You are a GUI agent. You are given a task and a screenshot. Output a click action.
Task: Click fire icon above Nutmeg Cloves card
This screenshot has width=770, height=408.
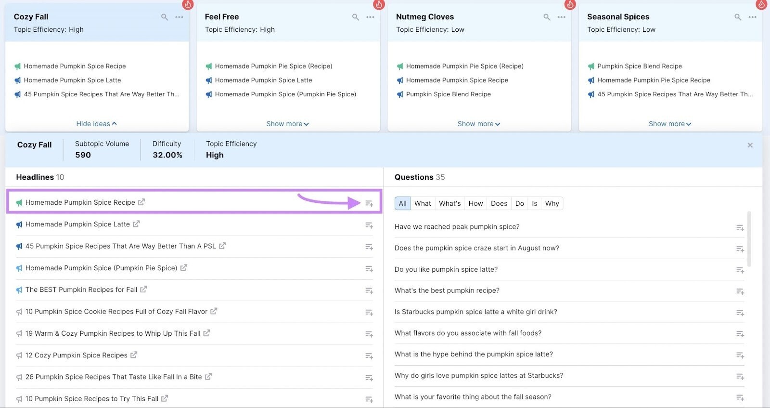coord(570,4)
